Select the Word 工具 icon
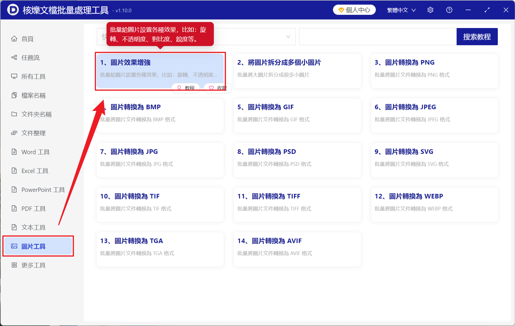515x326 pixels. 14,152
